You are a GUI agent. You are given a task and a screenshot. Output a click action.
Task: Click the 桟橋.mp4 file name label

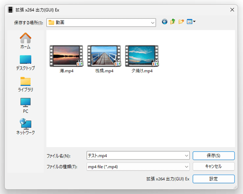104,71
